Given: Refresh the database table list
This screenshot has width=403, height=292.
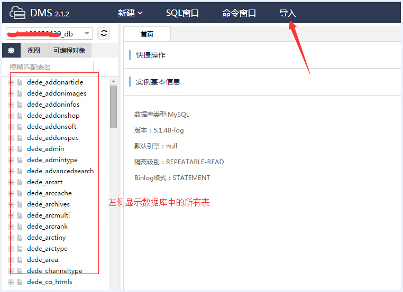Looking at the screenshot, I should (x=104, y=33).
